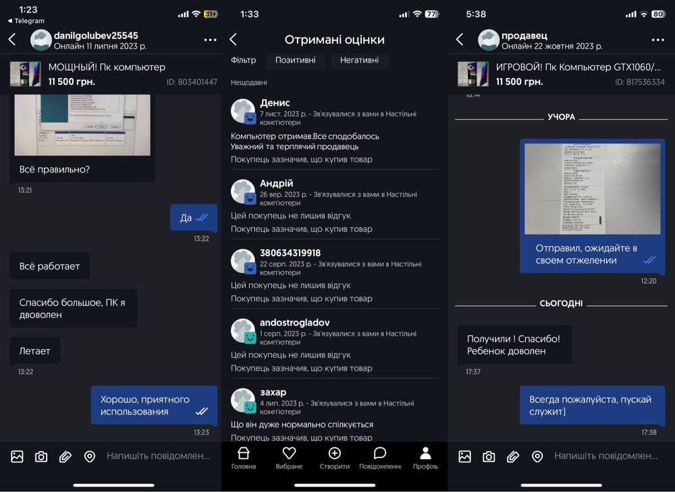Tap message input field in danilgolubev25545 chat
Viewport: 675px width, 492px height.
pos(159,456)
